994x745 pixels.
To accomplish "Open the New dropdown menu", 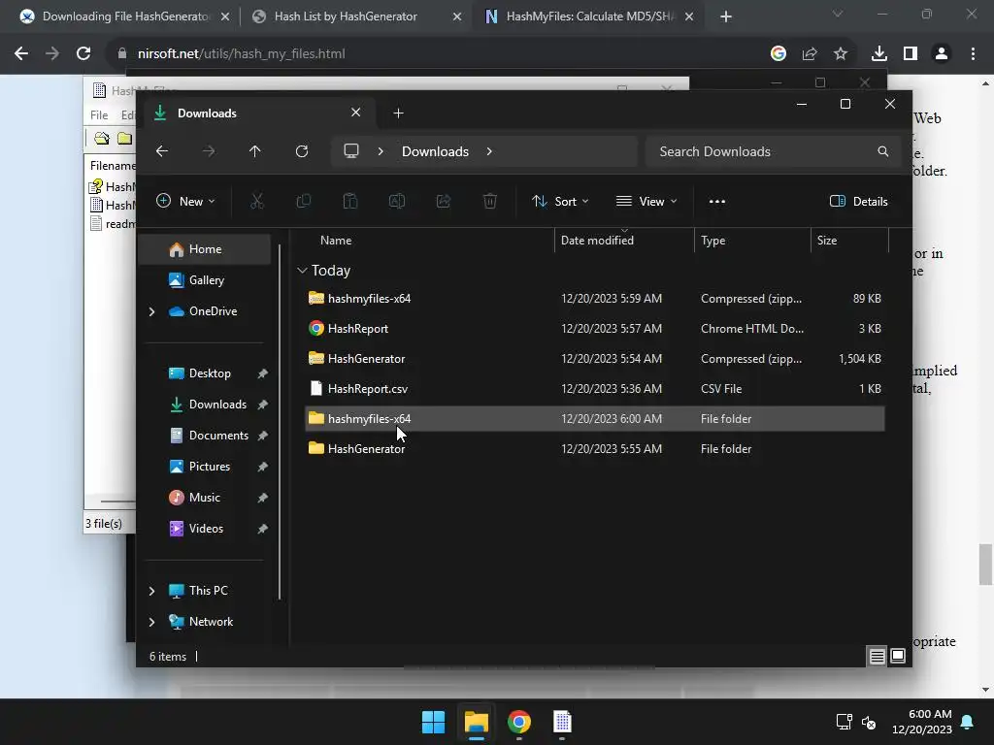I will tap(185, 202).
